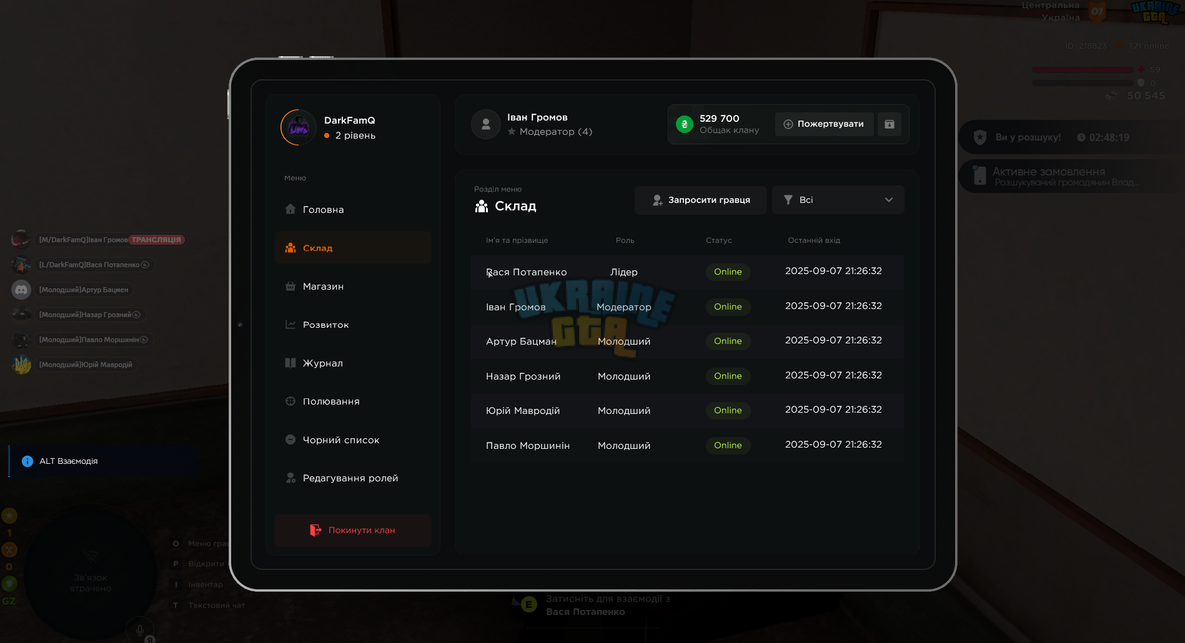Click the Останній вхід column header

(814, 240)
